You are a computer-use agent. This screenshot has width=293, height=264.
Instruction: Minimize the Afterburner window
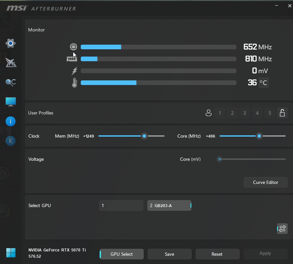point(276,6)
